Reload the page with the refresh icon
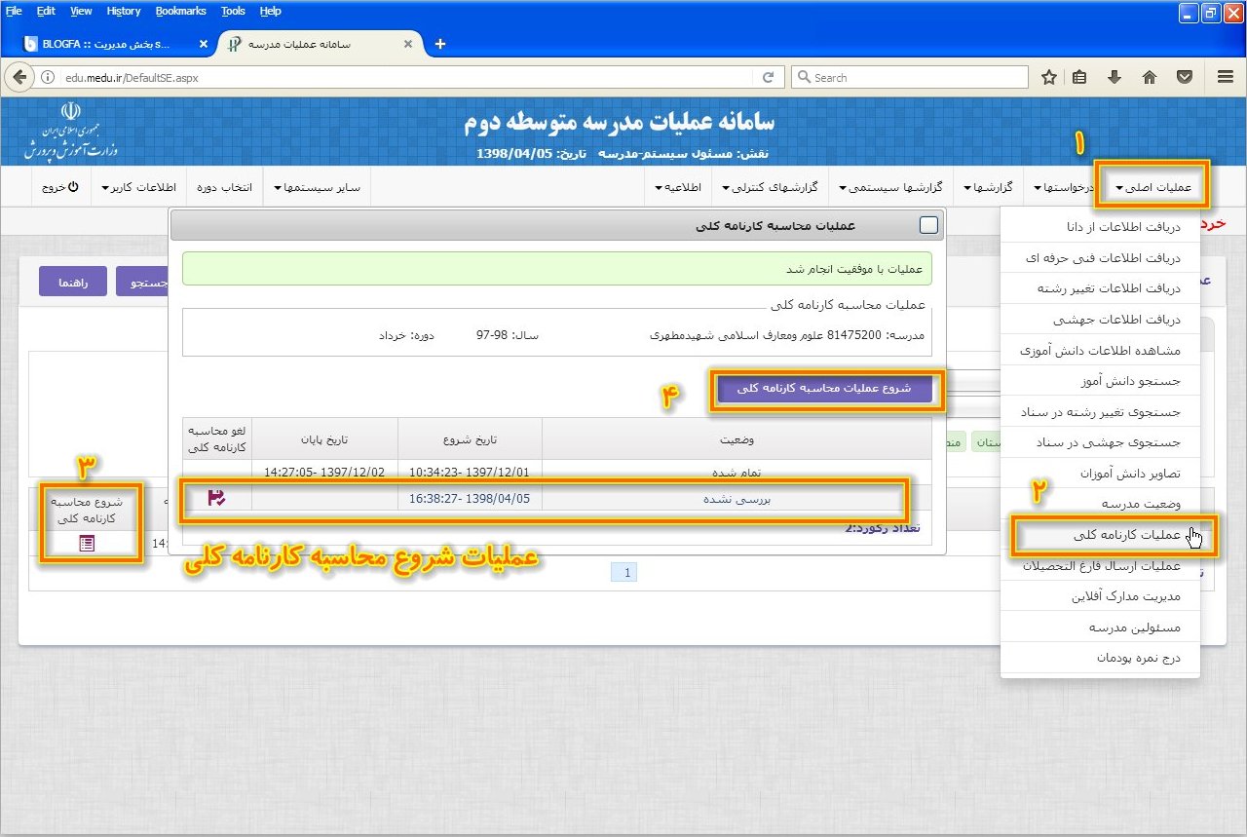1247x837 pixels. click(769, 77)
